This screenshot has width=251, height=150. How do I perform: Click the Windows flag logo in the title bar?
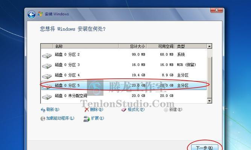[x=40, y=14]
